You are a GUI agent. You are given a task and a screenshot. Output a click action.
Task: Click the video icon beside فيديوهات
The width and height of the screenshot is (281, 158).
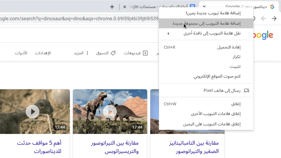coord(145,53)
